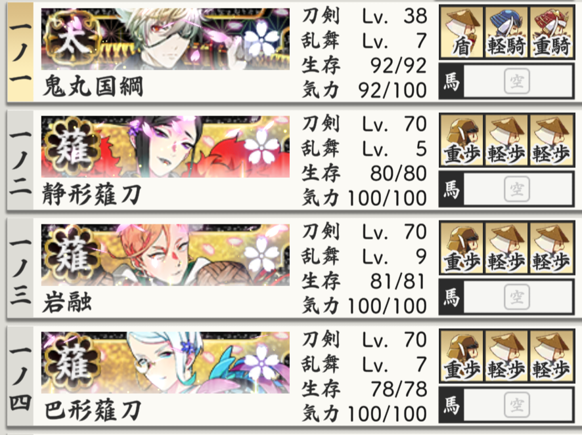The height and width of the screenshot is (435, 582).
Task: Select the 重歩 troop icon for 静形薙刀
Action: 461,140
